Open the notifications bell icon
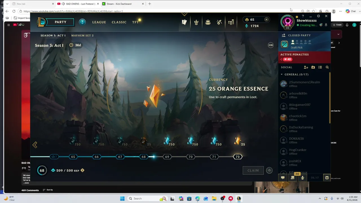This screenshot has height=203, width=361. click(x=326, y=25)
